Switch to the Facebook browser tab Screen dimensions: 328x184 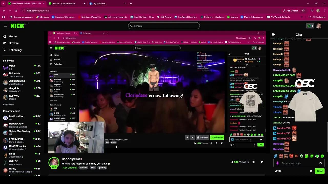pos(99,3)
